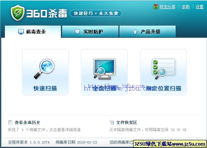Click 主程序版本 1.0.0.1074 status text
207x148 pixels.
tap(29, 142)
